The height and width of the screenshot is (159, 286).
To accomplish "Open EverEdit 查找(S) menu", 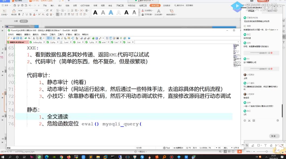I will pos(36,35).
